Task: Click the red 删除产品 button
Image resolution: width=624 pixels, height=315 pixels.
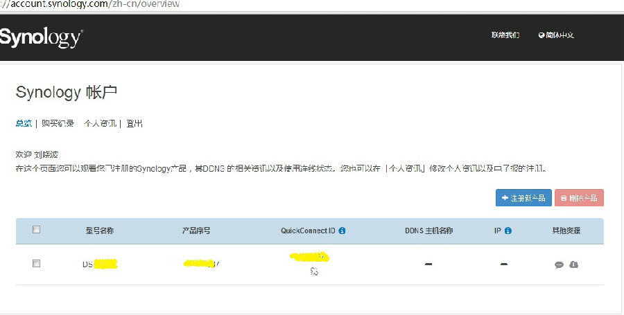Action: pos(579,197)
